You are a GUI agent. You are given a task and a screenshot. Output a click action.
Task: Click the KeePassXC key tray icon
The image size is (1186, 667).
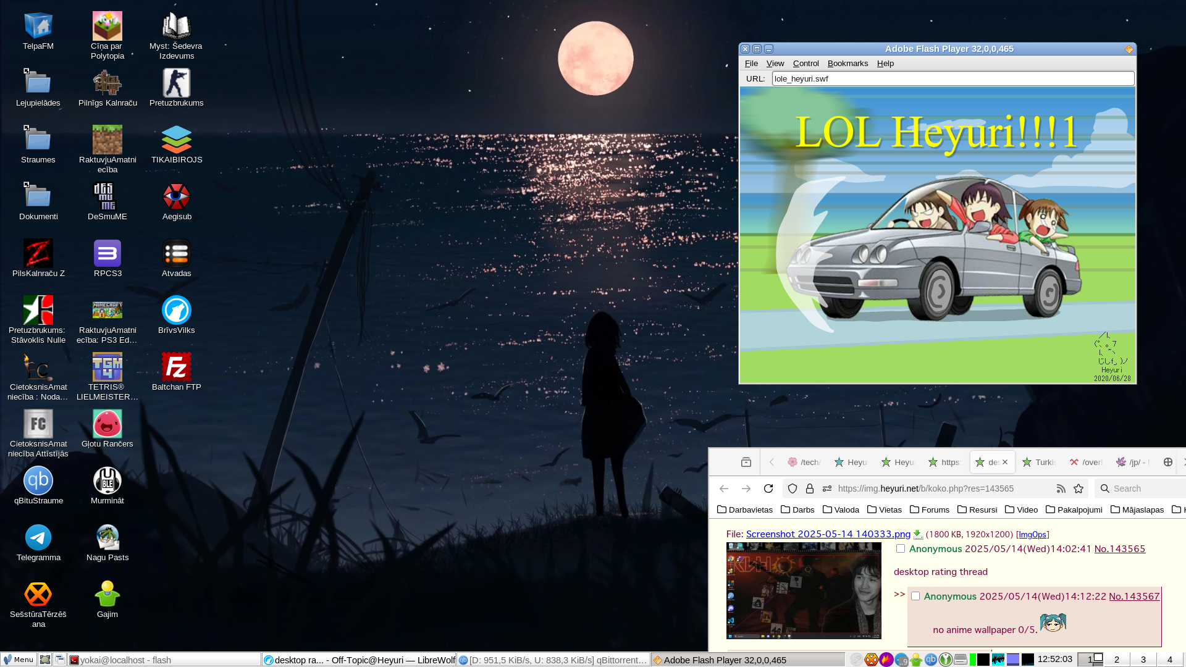[x=946, y=660]
